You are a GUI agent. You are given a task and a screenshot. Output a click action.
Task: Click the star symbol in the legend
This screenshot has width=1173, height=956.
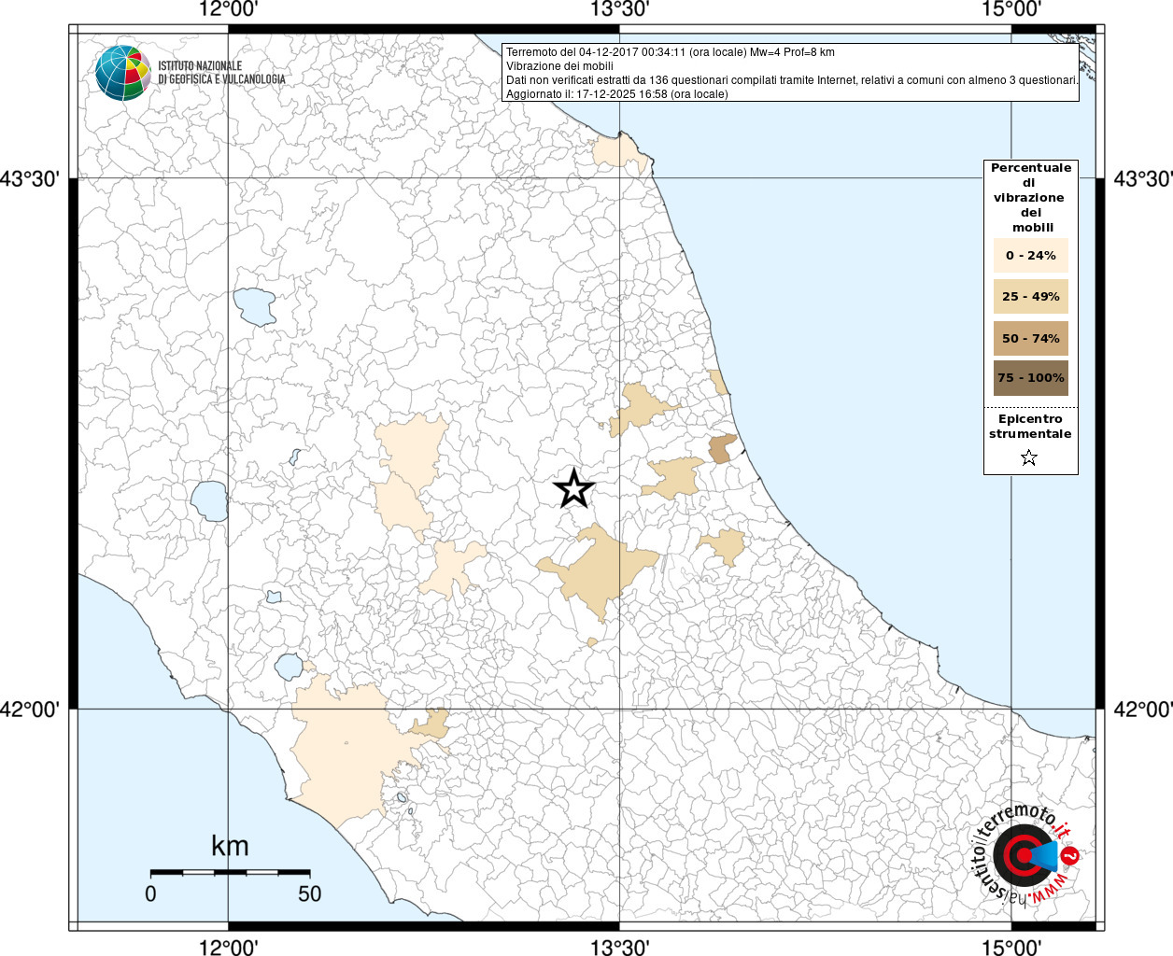click(x=1029, y=457)
